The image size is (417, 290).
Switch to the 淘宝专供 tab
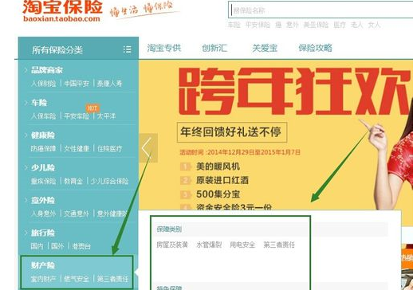(x=164, y=48)
